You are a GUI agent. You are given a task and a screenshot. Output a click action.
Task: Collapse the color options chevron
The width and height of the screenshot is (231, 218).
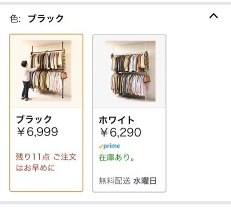[x=213, y=16]
